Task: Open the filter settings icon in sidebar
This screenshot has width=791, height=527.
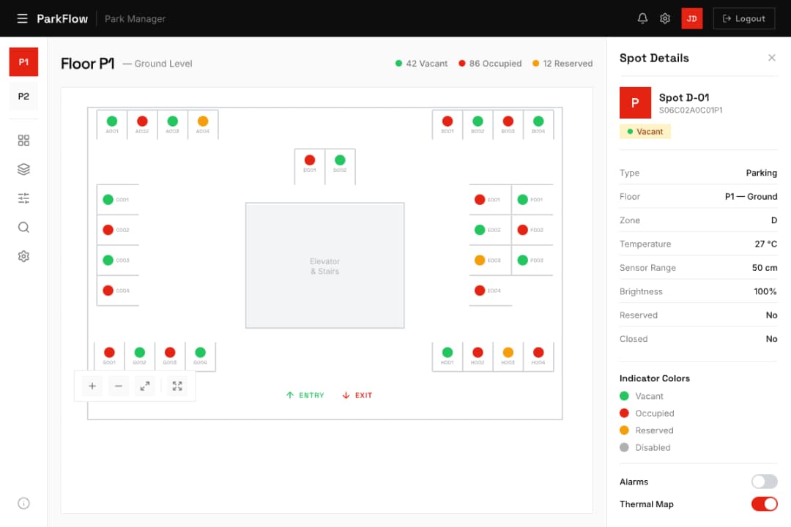Action: [23, 198]
